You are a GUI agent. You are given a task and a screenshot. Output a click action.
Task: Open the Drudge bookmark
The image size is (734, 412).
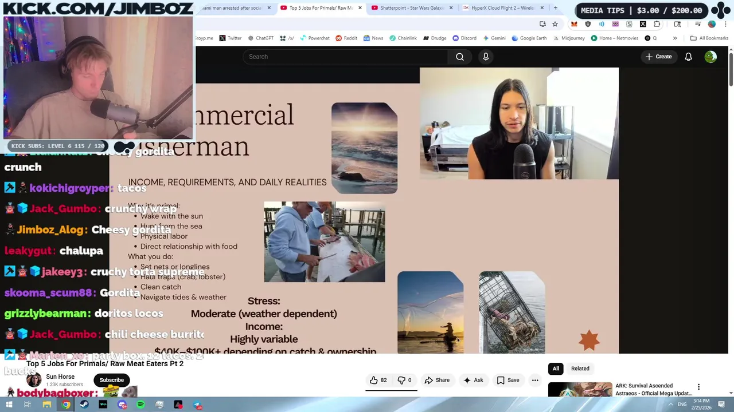point(435,38)
